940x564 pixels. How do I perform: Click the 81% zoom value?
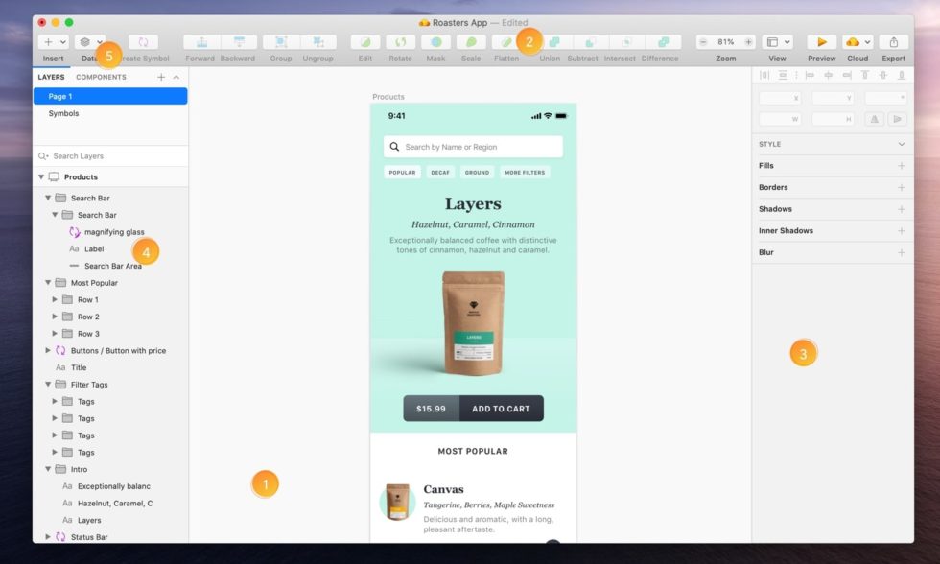(725, 42)
